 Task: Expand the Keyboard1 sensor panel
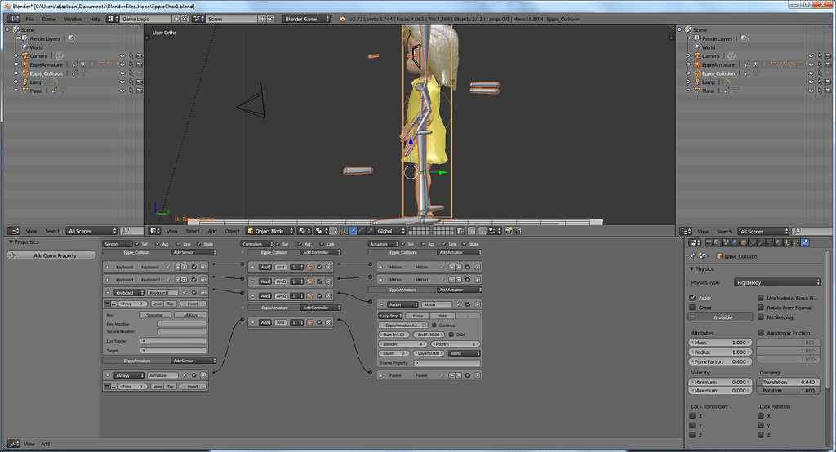[x=107, y=280]
